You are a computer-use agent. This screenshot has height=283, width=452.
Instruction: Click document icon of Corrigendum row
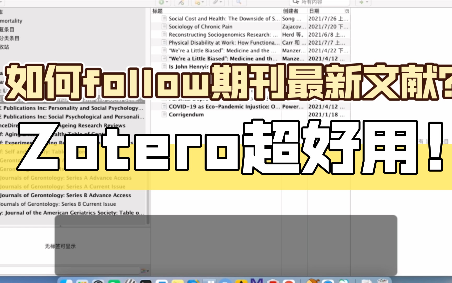(164, 115)
